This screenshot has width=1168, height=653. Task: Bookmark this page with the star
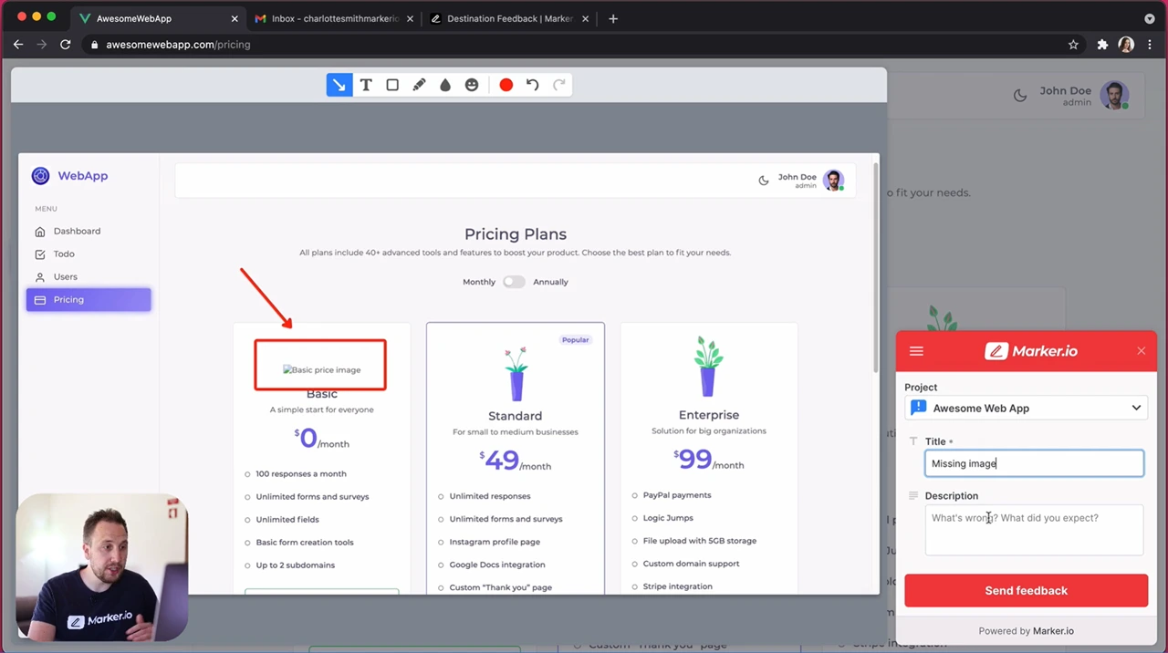point(1073,44)
